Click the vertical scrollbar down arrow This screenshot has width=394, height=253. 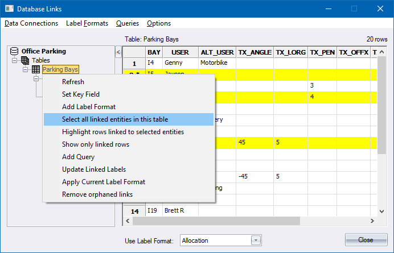click(x=382, y=210)
